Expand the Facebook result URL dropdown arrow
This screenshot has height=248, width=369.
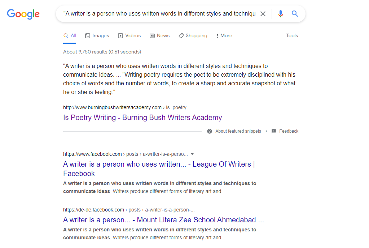(x=192, y=154)
